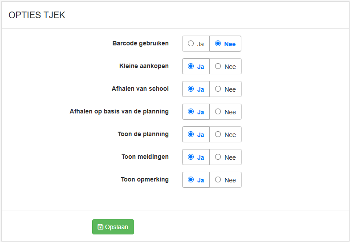Select Nee for Barcode gebruiken
This screenshot has height=242, width=350.
click(225, 44)
